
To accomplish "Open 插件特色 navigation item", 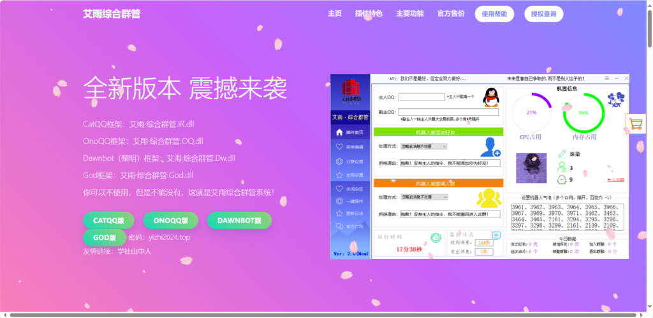I will (x=369, y=14).
